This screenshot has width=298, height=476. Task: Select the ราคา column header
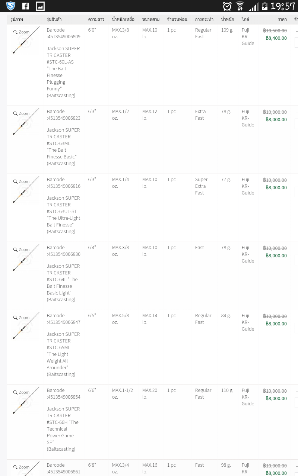point(282,19)
